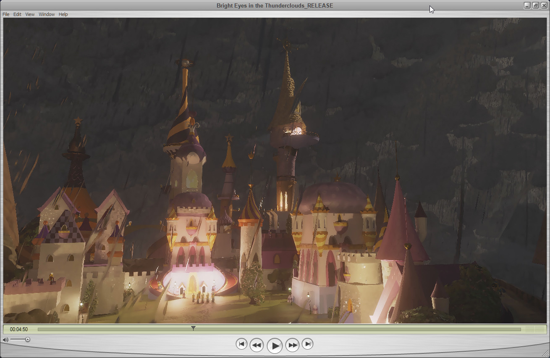Click the Rewind button
The image size is (550, 358).
click(x=257, y=345)
